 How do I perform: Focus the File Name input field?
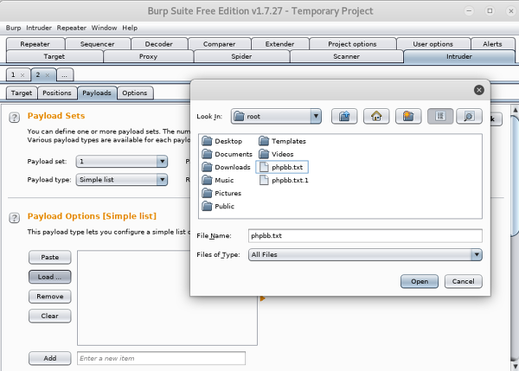(x=365, y=236)
